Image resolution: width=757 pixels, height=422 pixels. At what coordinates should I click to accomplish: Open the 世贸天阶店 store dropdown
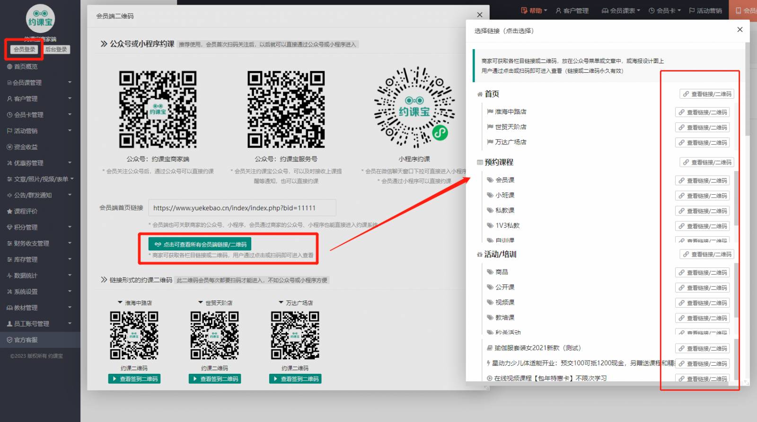click(x=215, y=303)
